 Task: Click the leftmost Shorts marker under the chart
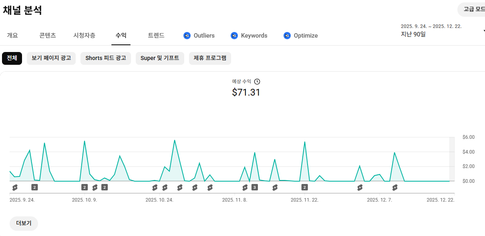(15, 187)
